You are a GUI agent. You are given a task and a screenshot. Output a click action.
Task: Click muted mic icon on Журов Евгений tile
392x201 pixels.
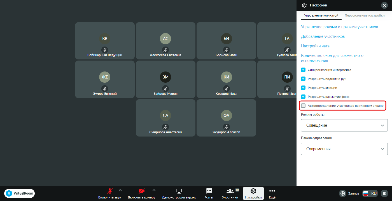[105, 89]
